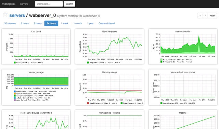
Task: Click the mesopixel brand logo
Action: pos(9,4)
